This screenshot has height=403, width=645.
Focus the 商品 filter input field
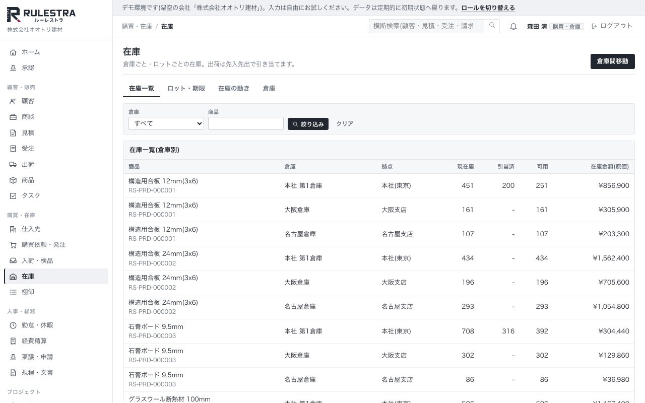pos(246,123)
